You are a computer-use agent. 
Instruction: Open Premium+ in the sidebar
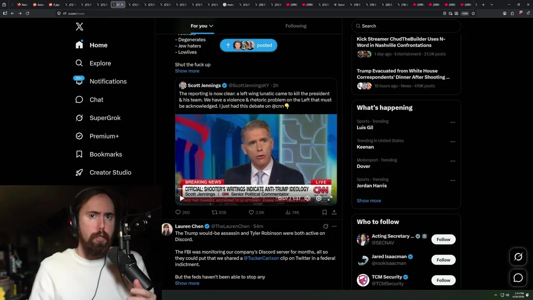[x=97, y=136]
